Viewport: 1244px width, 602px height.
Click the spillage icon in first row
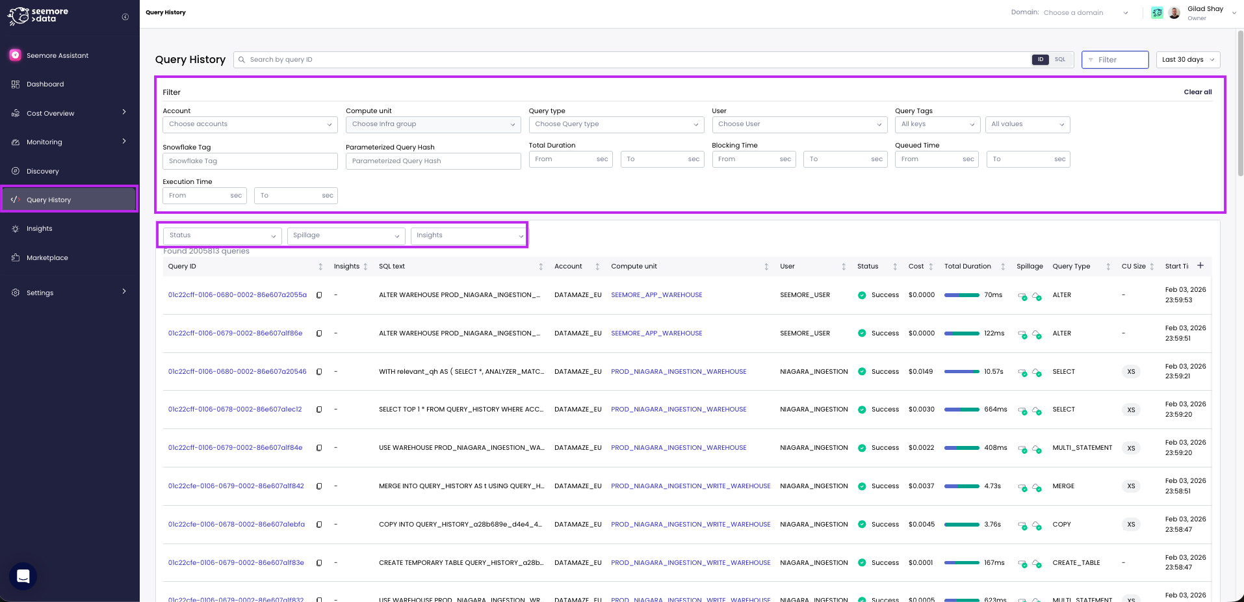click(1022, 296)
